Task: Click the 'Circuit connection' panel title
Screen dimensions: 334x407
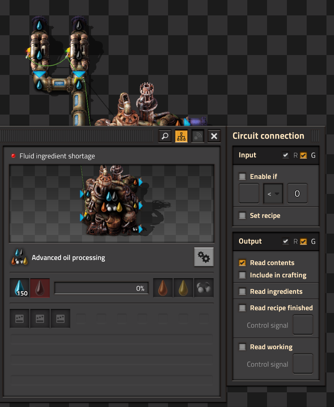Action: [268, 136]
